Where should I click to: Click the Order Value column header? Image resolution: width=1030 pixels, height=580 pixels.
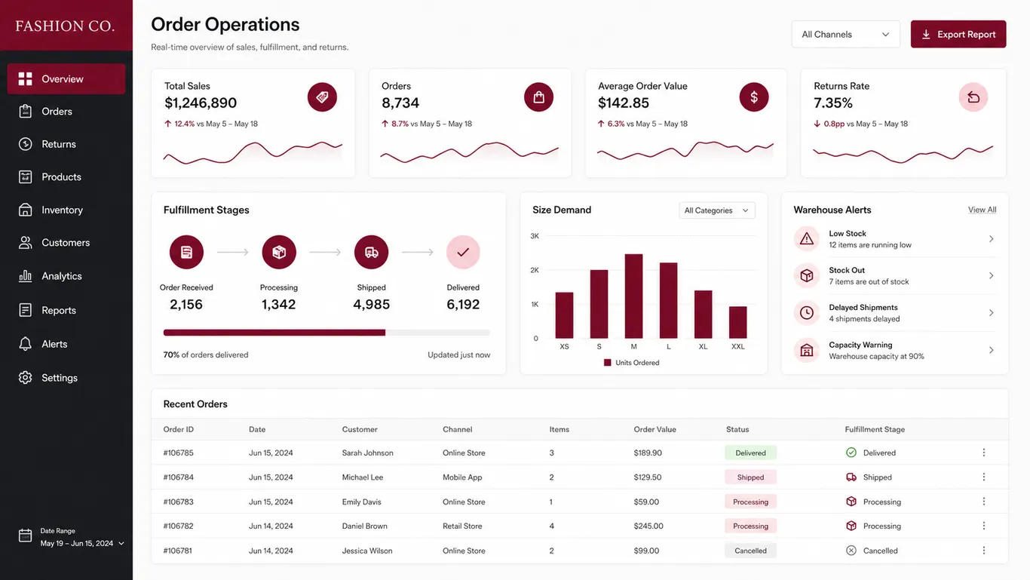pyautogui.click(x=654, y=429)
